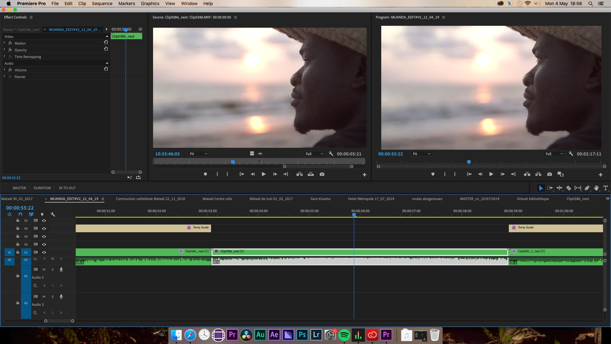Click the Program monitor scrubber playhead
Viewport: 611px width, 344px height.
(469, 162)
